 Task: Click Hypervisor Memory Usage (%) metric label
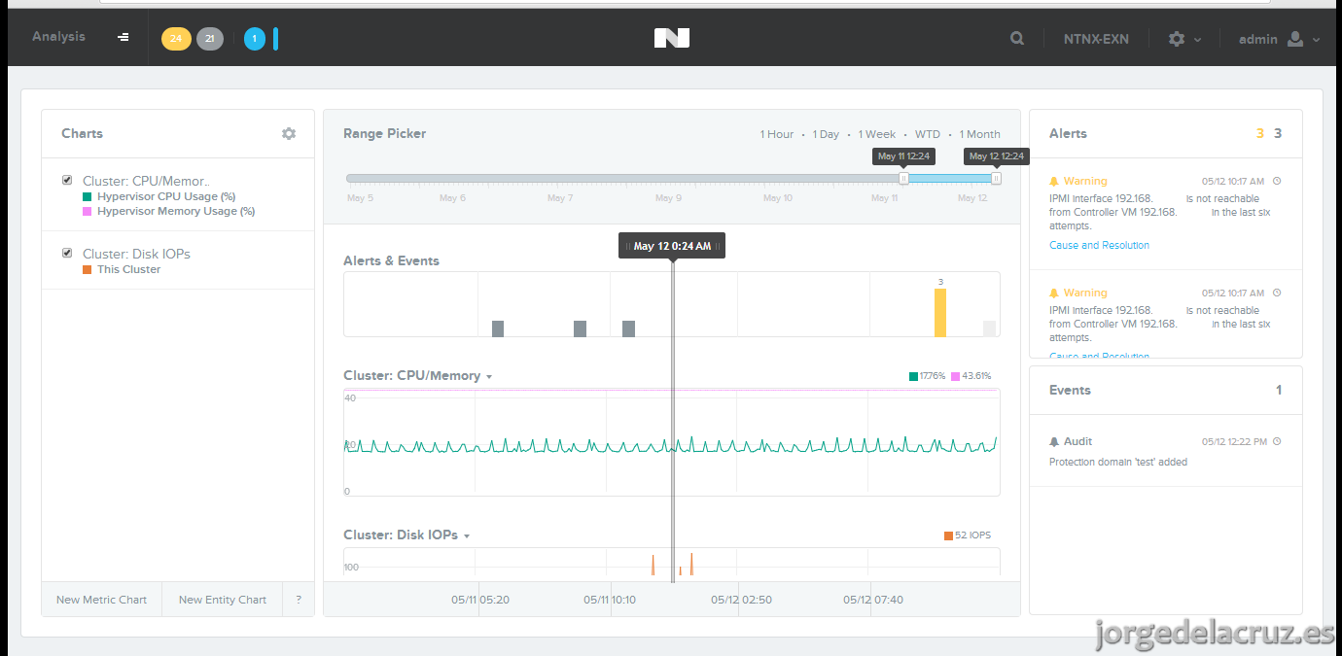[176, 211]
